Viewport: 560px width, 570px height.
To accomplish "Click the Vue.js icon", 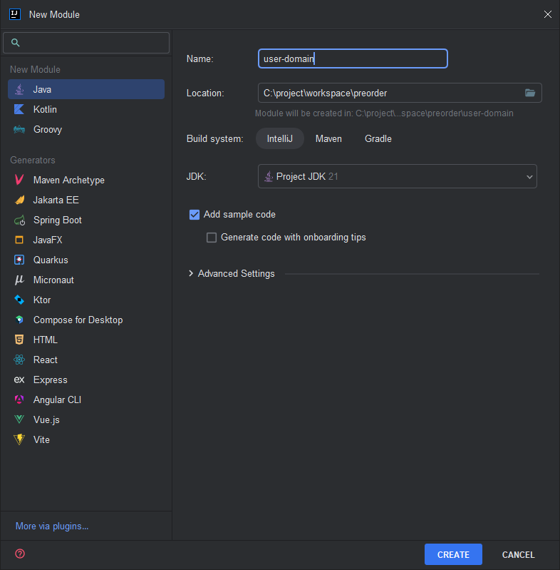I will (19, 419).
